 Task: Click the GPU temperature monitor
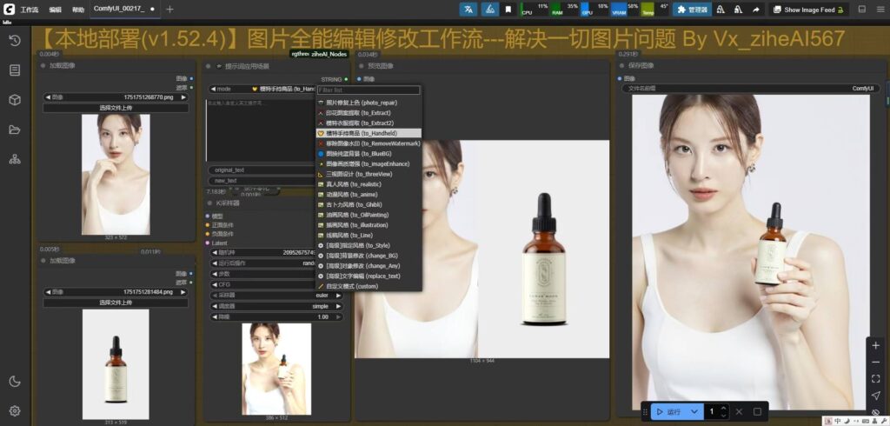click(x=655, y=9)
